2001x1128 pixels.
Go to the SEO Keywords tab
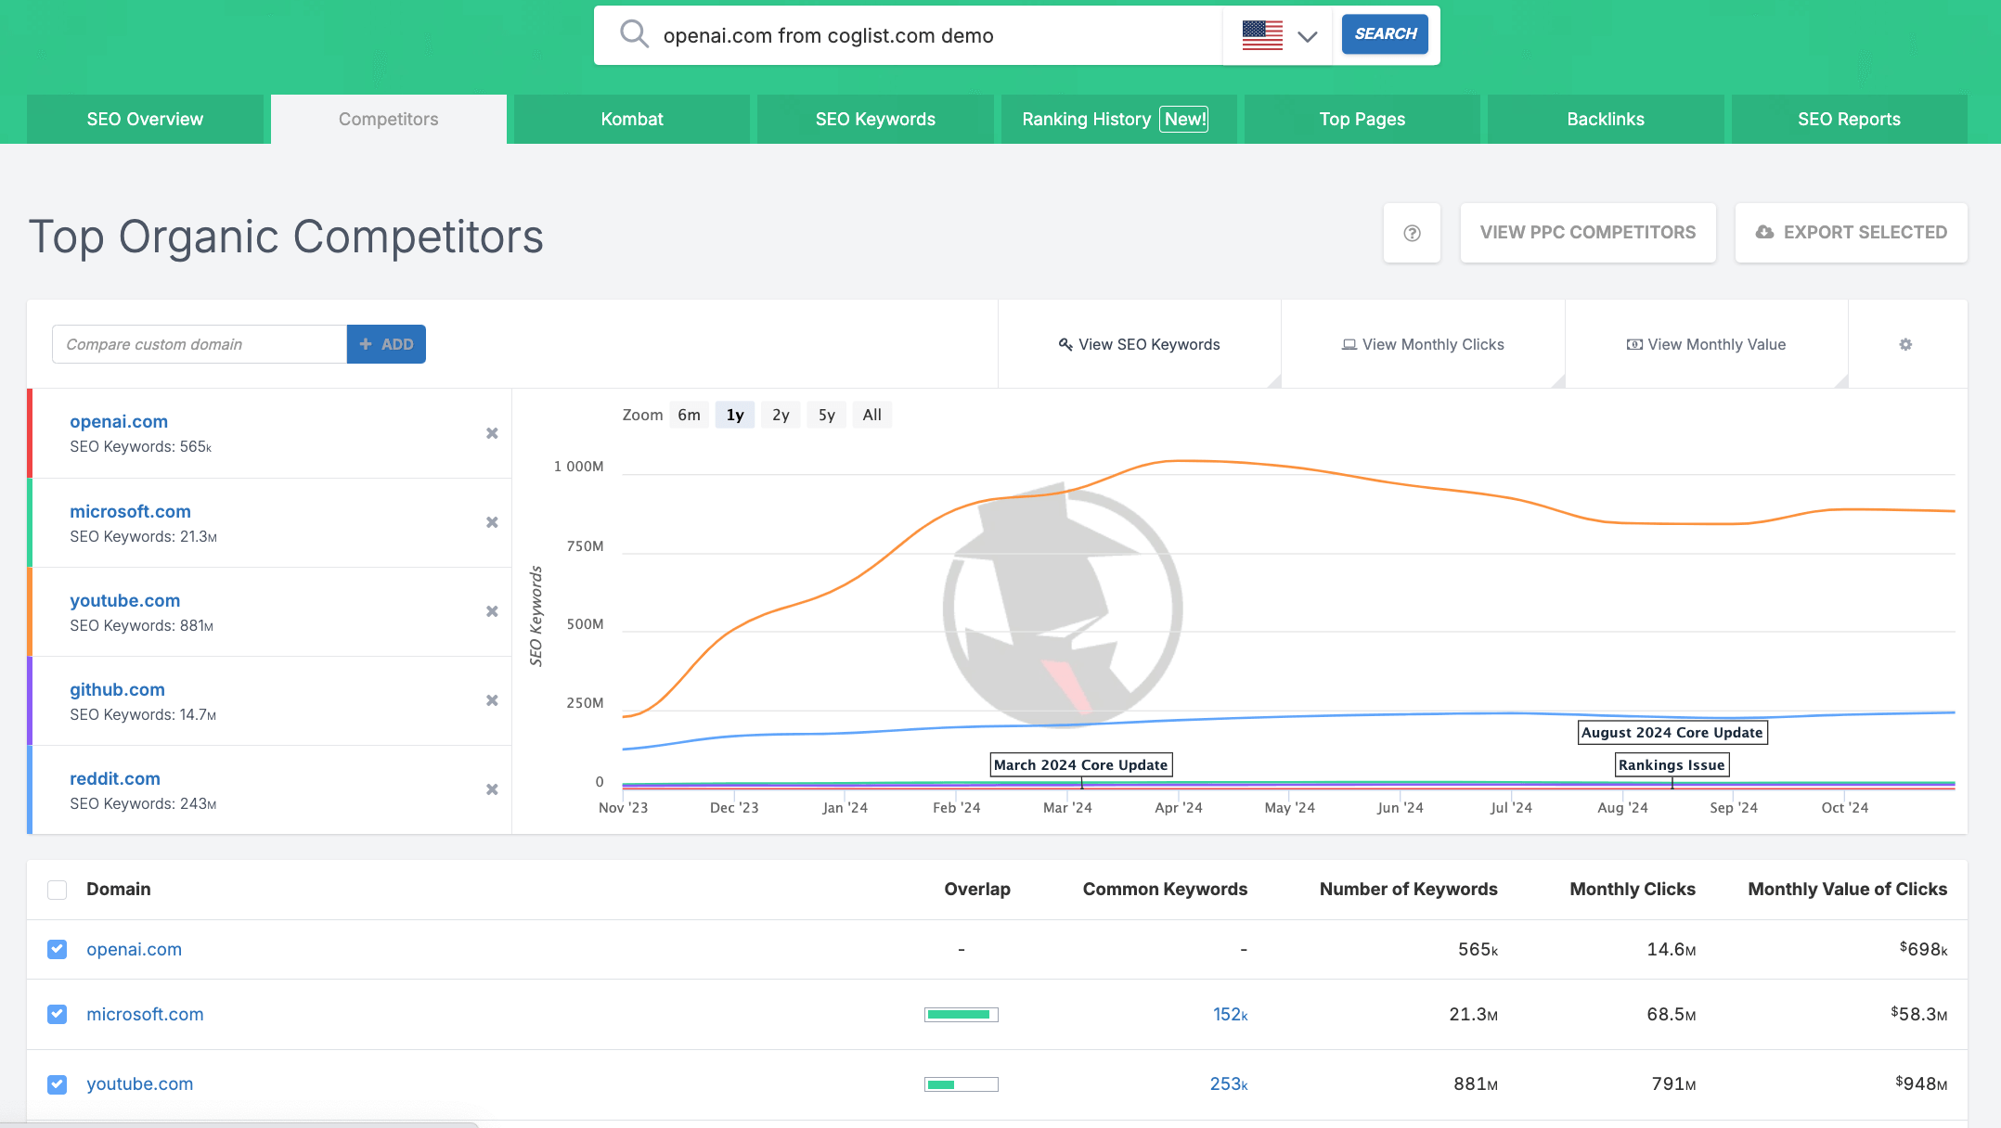click(875, 119)
